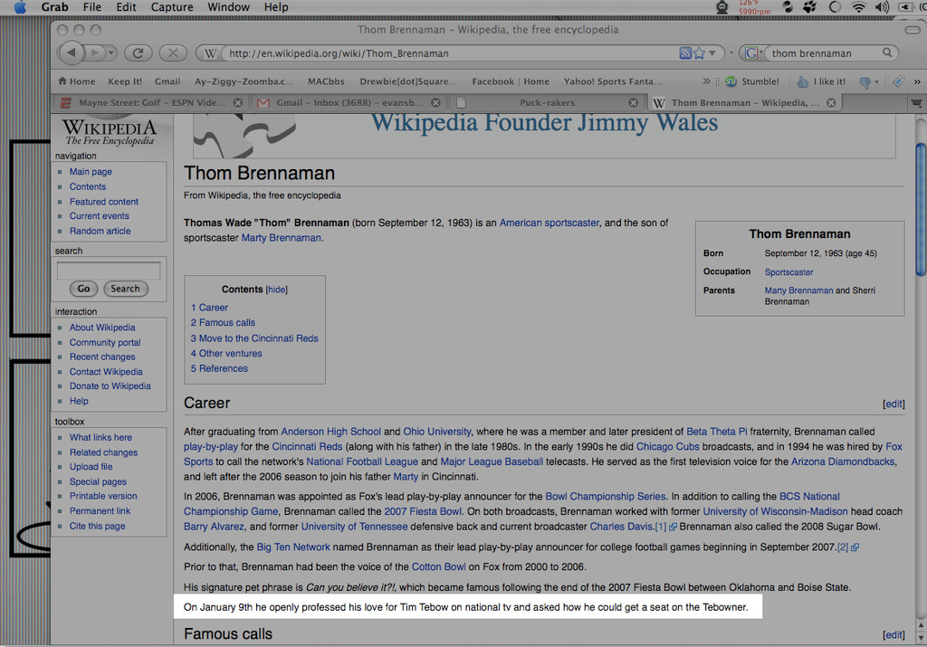This screenshot has width=927, height=647.
Task: Open the Cotton Bowl link
Action: pyautogui.click(x=439, y=566)
